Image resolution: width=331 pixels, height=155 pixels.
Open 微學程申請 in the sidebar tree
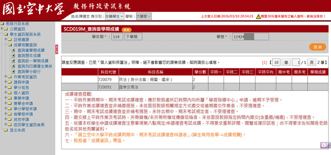coord(23,114)
